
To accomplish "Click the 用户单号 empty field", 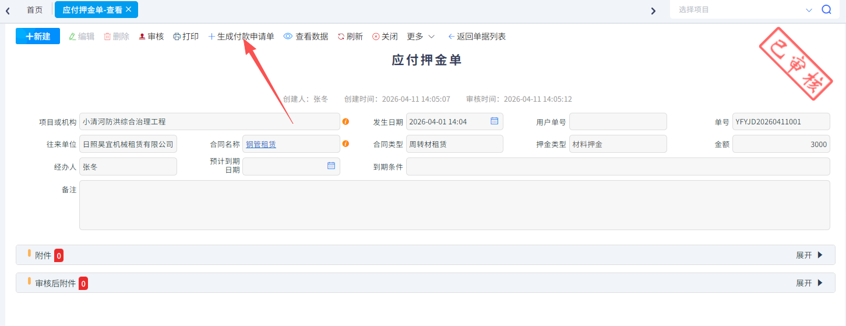I will click(x=618, y=121).
